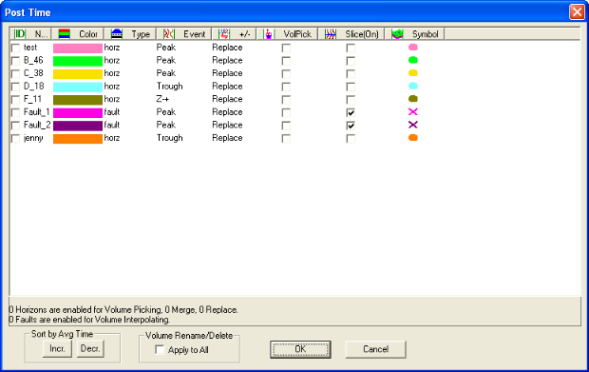Image resolution: width=589 pixels, height=372 pixels.
Task: Click the olive symbol for F_11
Action: click(x=413, y=99)
